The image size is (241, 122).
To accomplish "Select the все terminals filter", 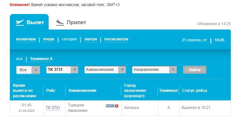I will click(19, 59).
